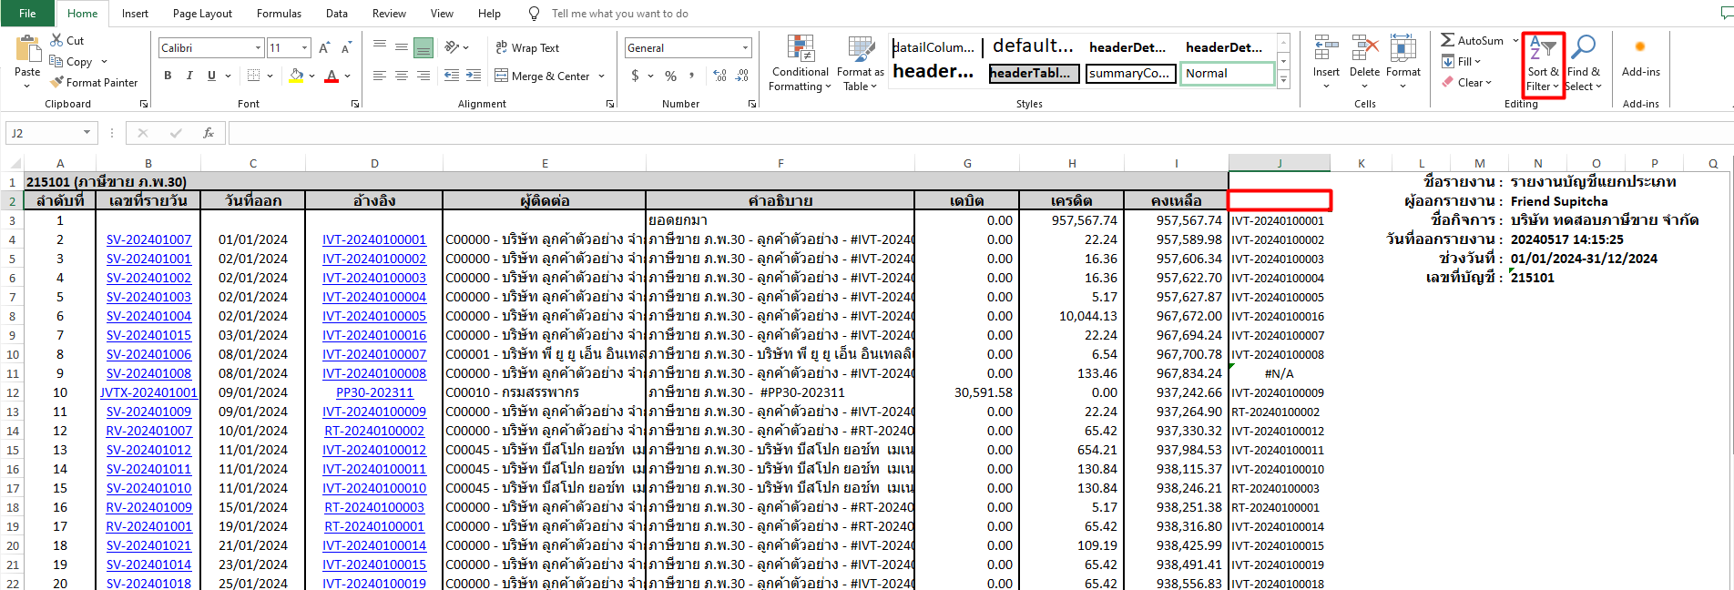1734x590 pixels.
Task: Expand the Merge & Center dropdown arrow
Action: tap(602, 76)
